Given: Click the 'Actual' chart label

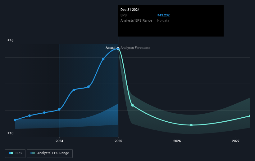Looking at the screenshot, I should pos(111,48).
